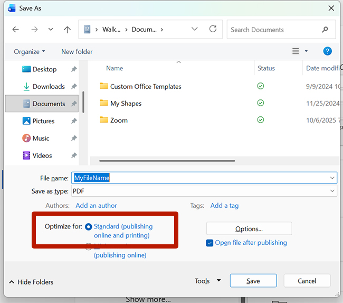Click the Cancel button
The width and height of the screenshot is (343, 303).
click(x=307, y=281)
